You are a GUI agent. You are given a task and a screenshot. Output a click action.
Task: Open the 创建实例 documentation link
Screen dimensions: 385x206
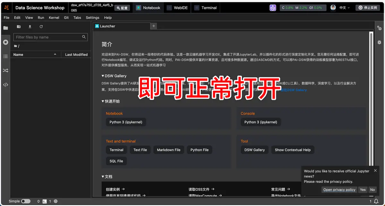[115, 189]
